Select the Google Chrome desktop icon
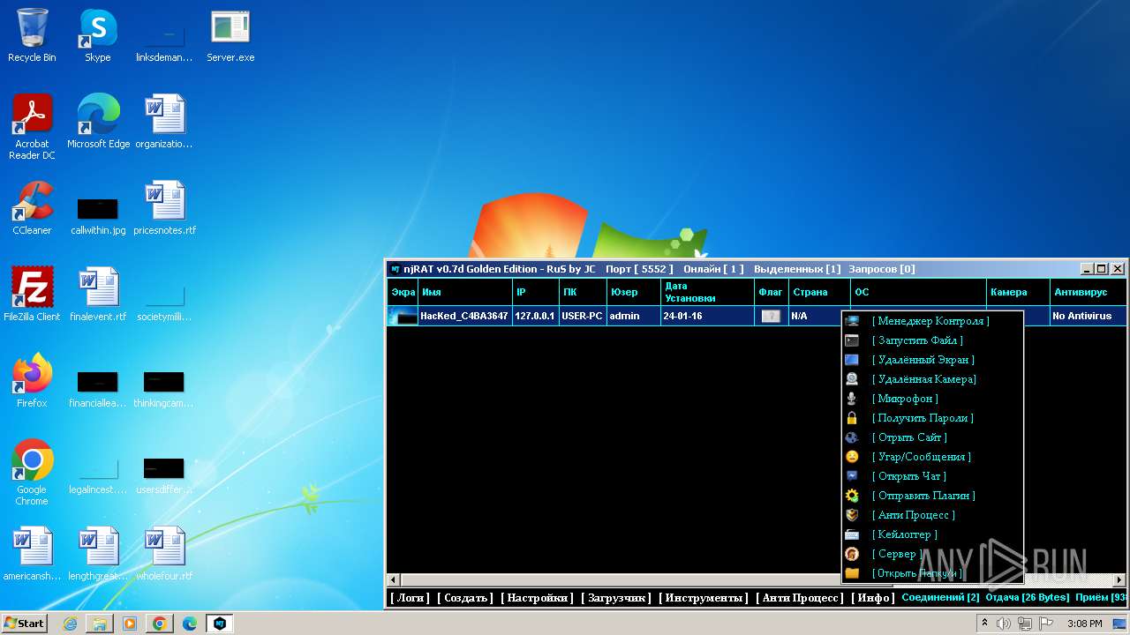 (x=32, y=474)
